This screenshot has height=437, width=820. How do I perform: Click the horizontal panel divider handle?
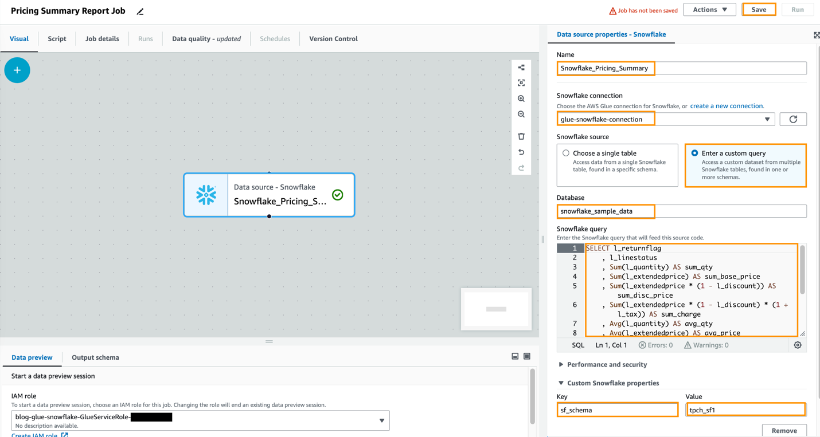coord(269,341)
